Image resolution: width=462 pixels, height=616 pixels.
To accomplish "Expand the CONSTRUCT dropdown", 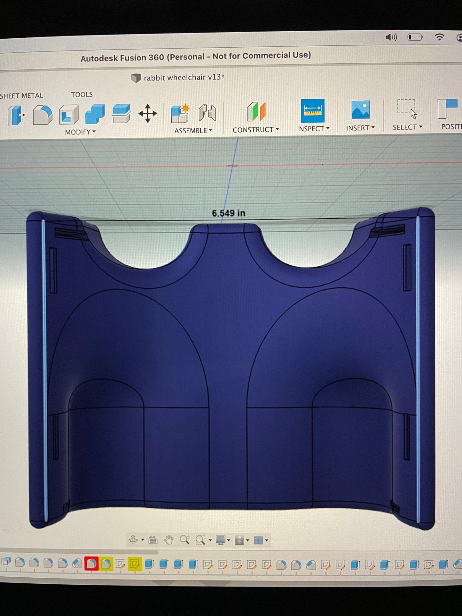I will tap(255, 130).
